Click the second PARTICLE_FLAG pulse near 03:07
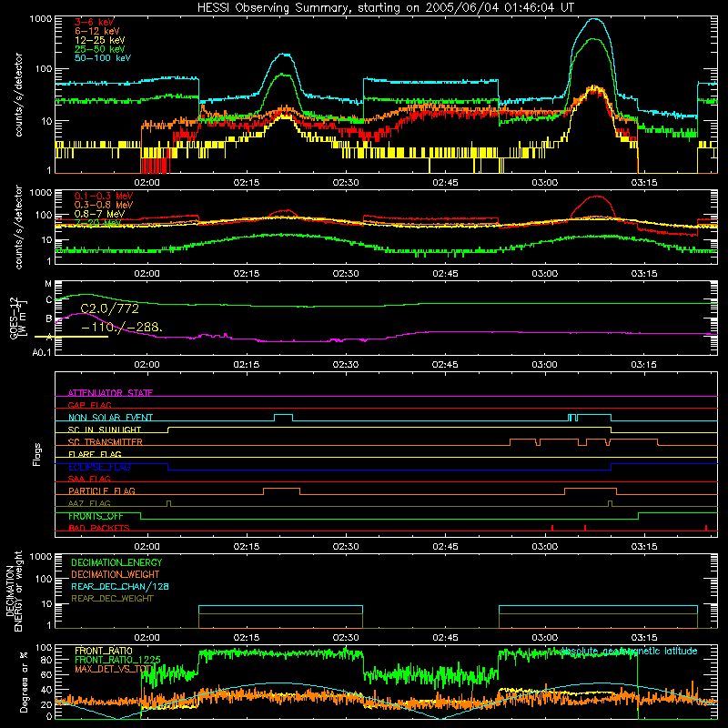The image size is (728, 728). (x=591, y=490)
